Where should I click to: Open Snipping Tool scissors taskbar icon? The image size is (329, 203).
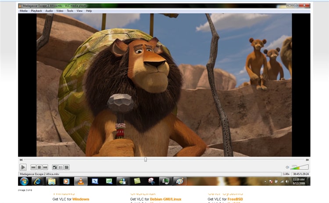151,181
